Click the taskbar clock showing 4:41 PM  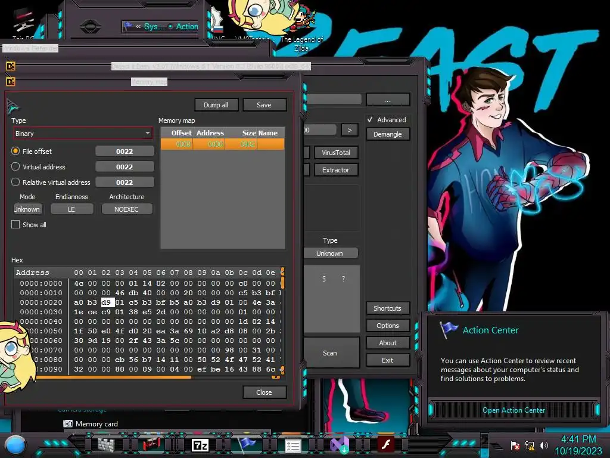point(578,445)
